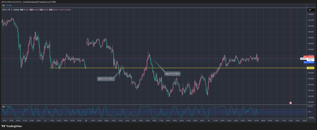Open the JPY currency selector on price scale

tap(309, 10)
